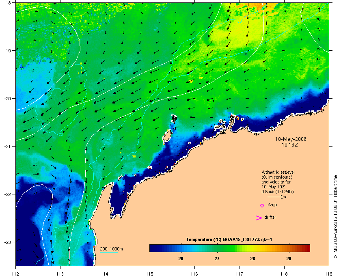Viewport: 341px width, 276px height.
Task: Click the 'Temperature (°C) NOAA15_L3U 77% ql>=4' title
Action: coord(229,240)
